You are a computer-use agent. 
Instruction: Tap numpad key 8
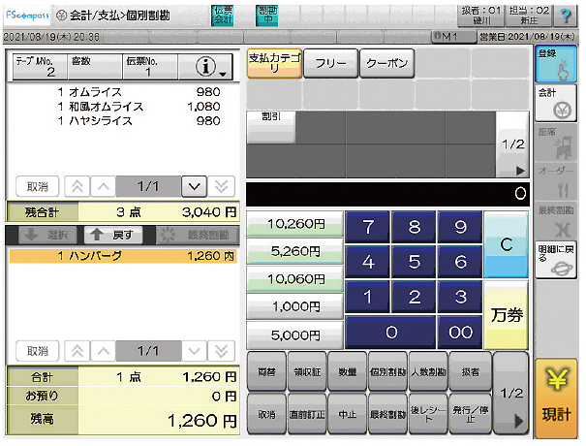(414, 227)
